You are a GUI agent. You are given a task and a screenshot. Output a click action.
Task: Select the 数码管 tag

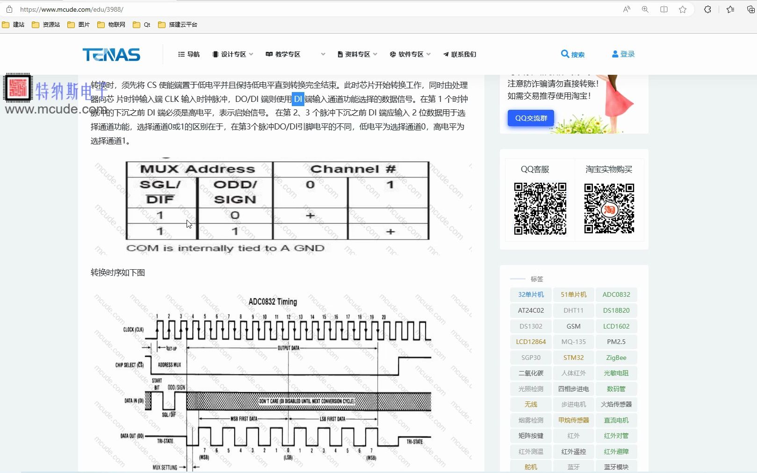[616, 389]
